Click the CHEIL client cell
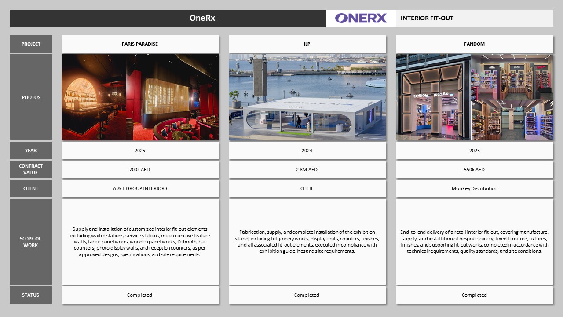Viewport: 563px width, 317px height. tap(307, 188)
